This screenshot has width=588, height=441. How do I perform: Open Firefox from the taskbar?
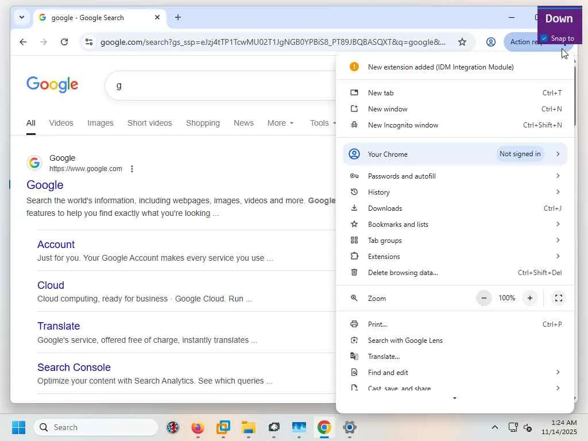[x=198, y=427]
